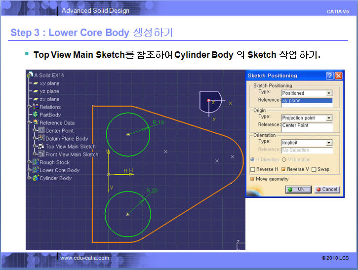This screenshot has width=358, height=270.
Task: Click the Lower Core Body icon
Action: pos(36,170)
